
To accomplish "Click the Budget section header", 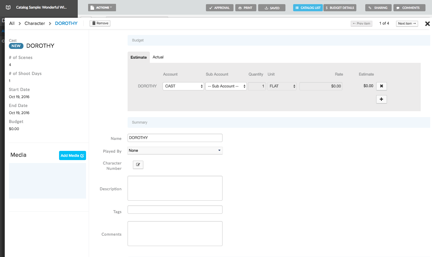I will 279,40.
